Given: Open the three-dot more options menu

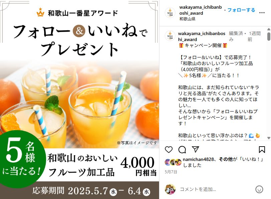Looking at the screenshot, I should click(x=262, y=13).
